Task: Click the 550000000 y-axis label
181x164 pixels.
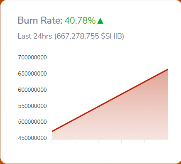Action: (32, 106)
